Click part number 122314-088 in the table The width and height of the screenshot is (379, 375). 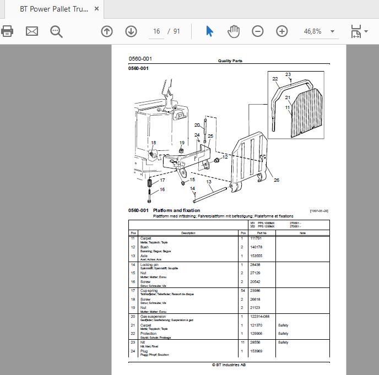pyautogui.click(x=259, y=316)
